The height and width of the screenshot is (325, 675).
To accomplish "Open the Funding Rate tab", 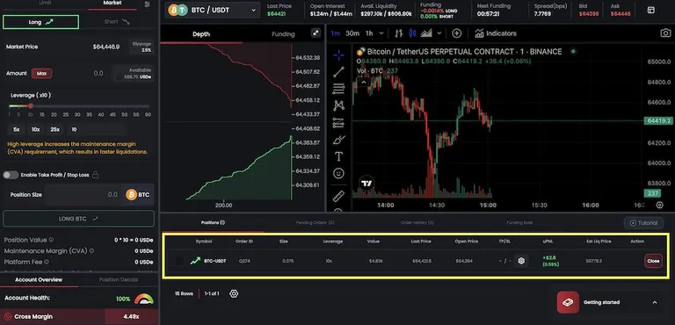I will [519, 223].
